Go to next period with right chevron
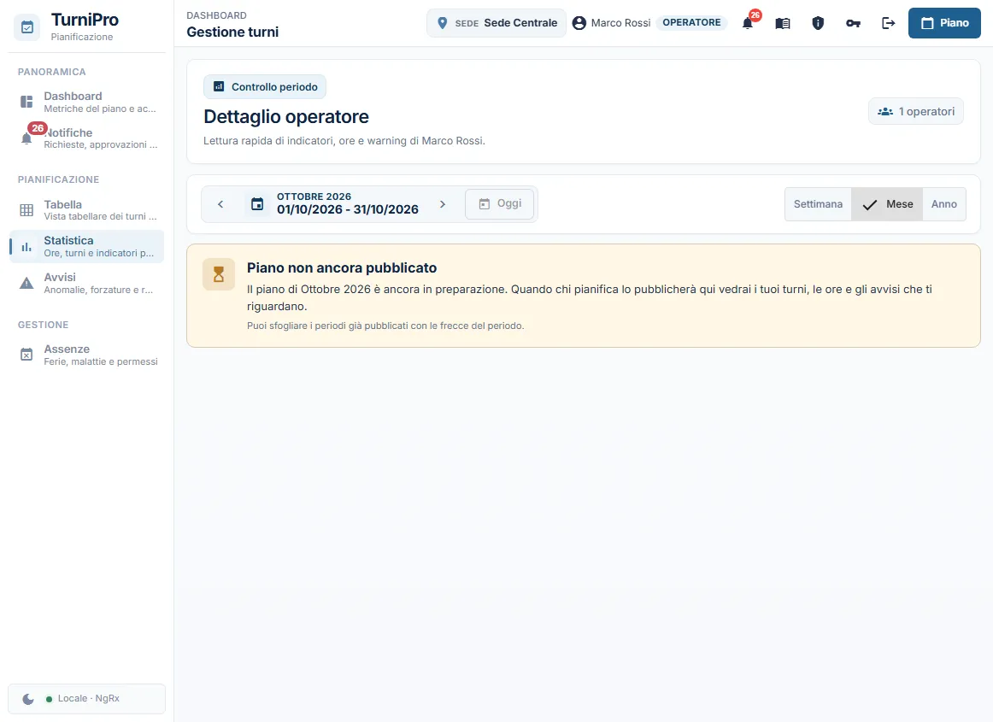The image size is (993, 722). point(443,204)
